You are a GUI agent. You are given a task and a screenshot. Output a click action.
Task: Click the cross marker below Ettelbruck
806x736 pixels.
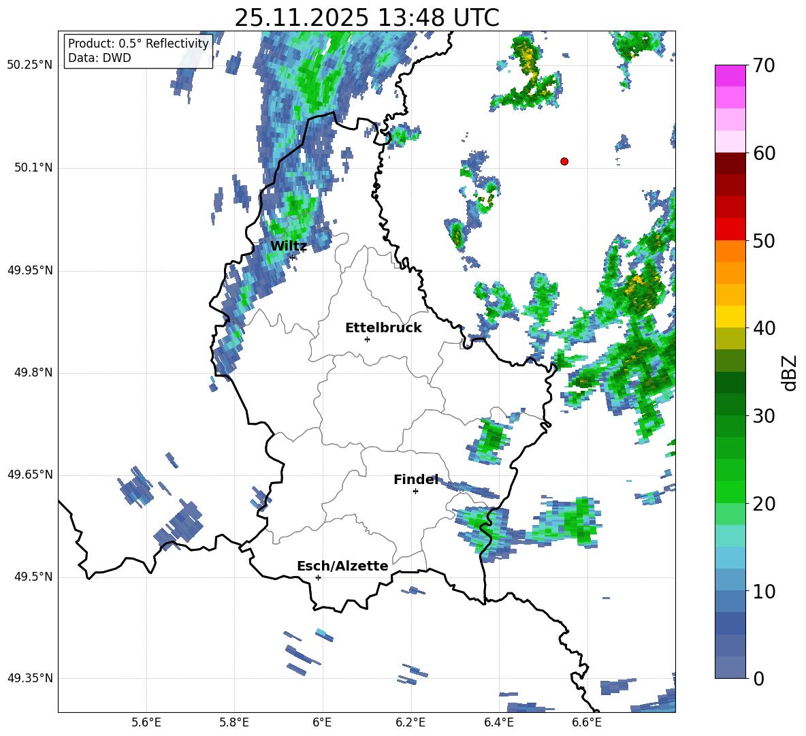click(x=367, y=339)
